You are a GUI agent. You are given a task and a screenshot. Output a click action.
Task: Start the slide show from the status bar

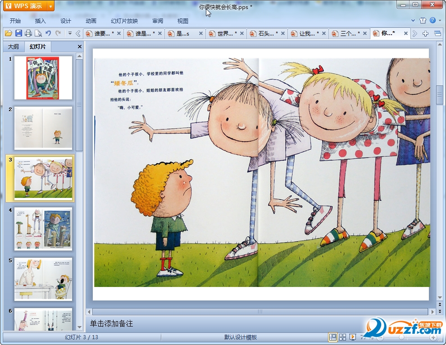coord(353,337)
